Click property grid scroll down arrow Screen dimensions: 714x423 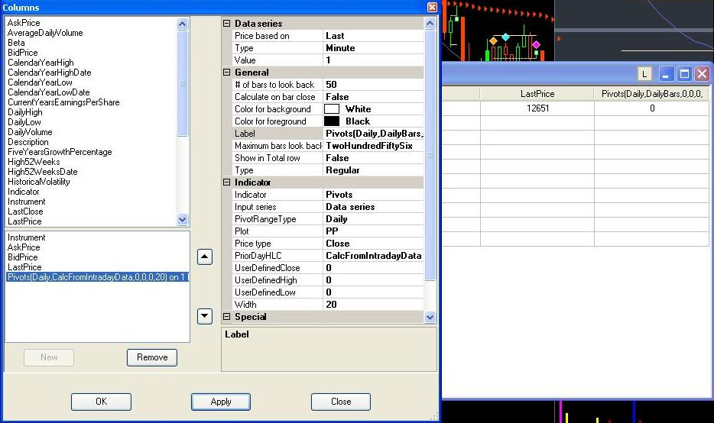click(430, 317)
